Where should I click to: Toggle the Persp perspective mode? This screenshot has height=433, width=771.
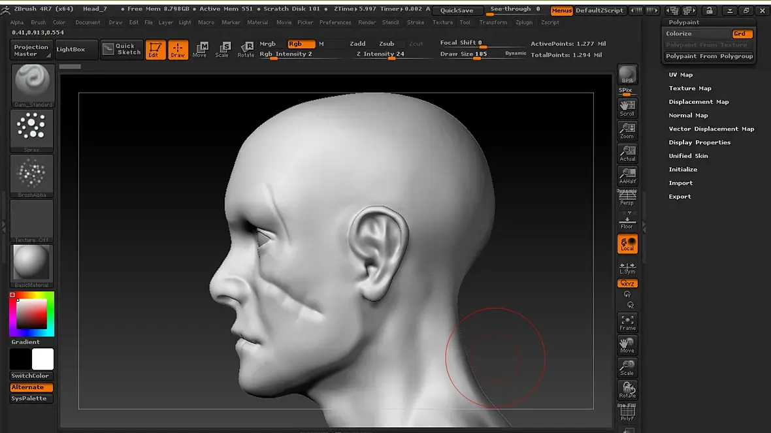tap(627, 198)
